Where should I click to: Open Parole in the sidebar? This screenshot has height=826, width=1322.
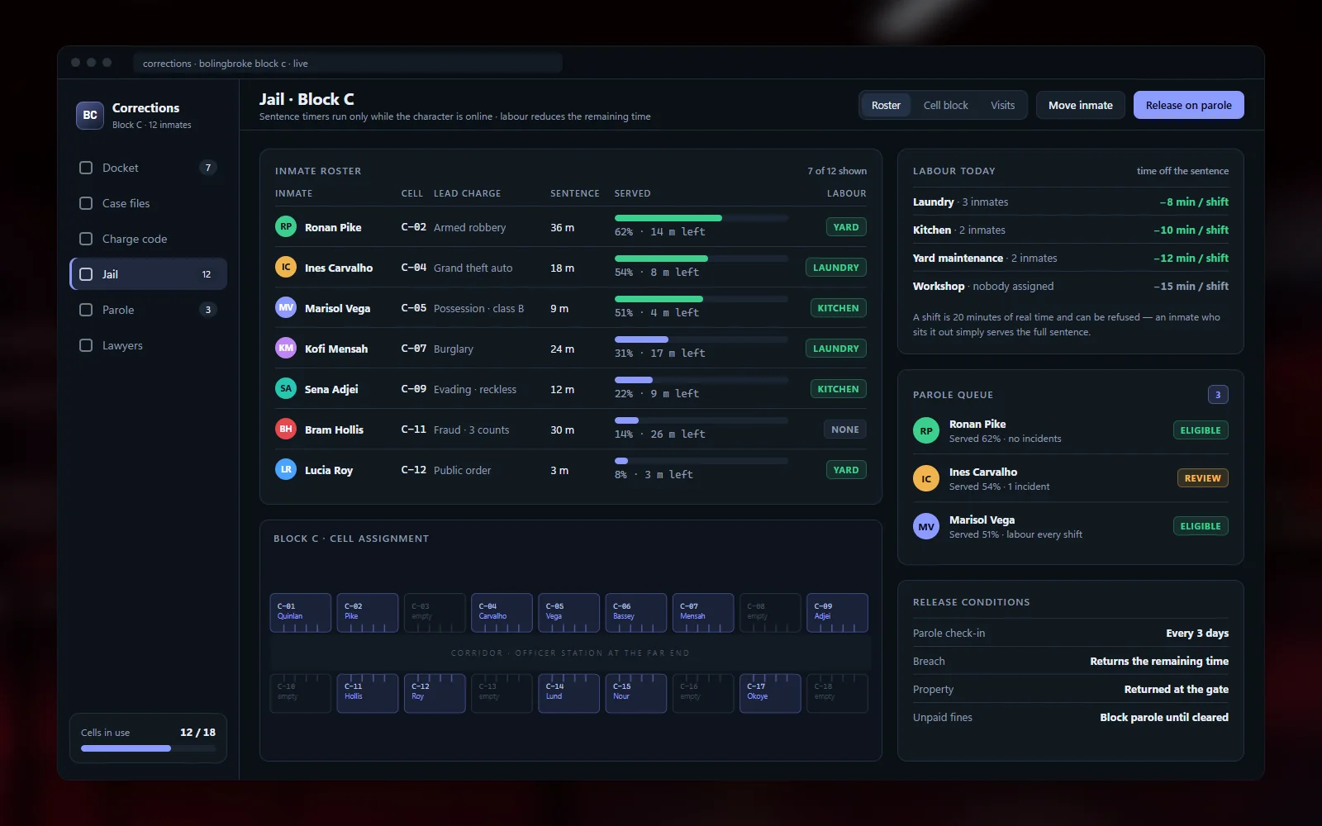[149, 310]
